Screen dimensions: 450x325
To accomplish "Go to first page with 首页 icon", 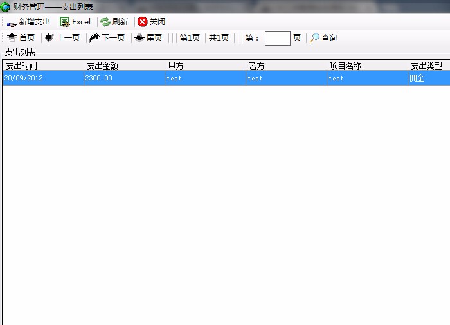I will pos(12,37).
